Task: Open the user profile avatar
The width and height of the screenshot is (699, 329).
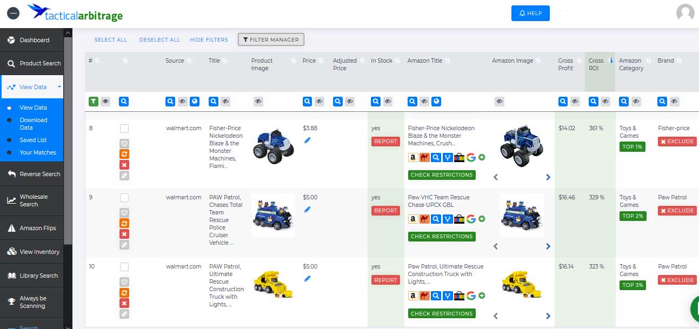Action: (x=685, y=13)
